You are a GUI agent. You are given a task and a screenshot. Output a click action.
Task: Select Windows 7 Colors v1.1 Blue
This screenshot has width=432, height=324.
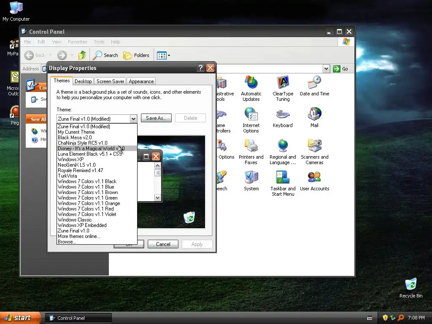97,187
